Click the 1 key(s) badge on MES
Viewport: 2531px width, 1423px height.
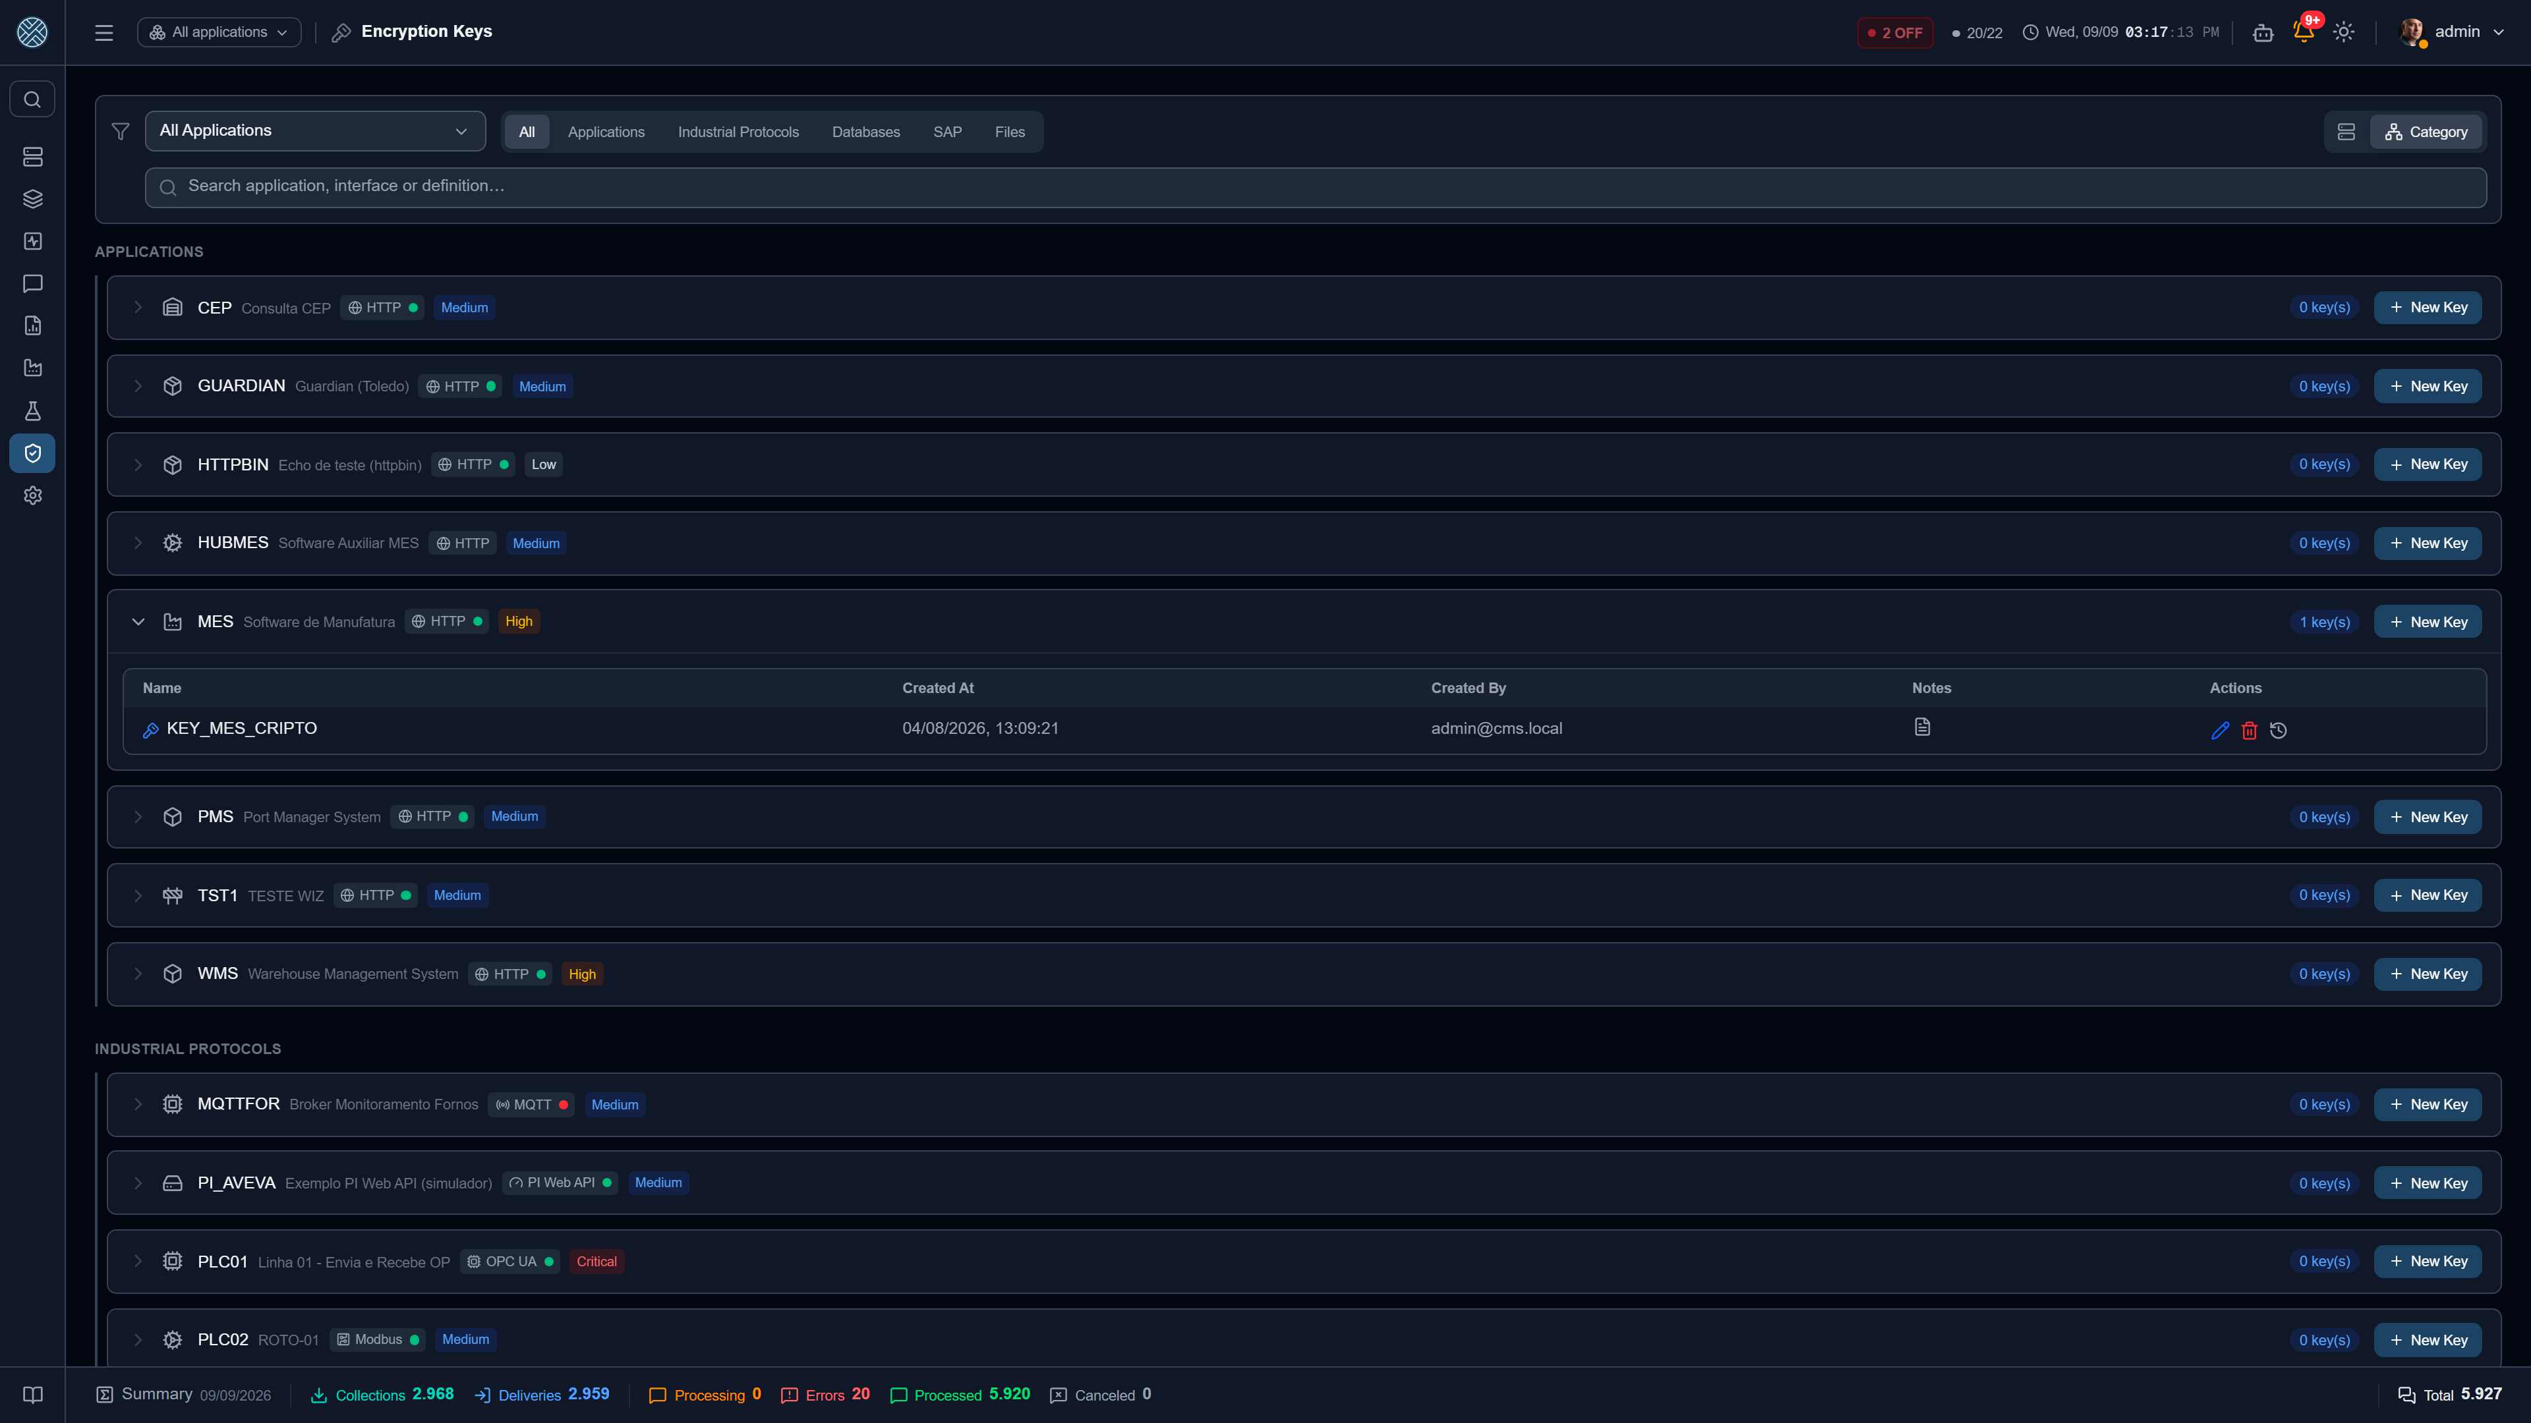pyautogui.click(x=2323, y=622)
